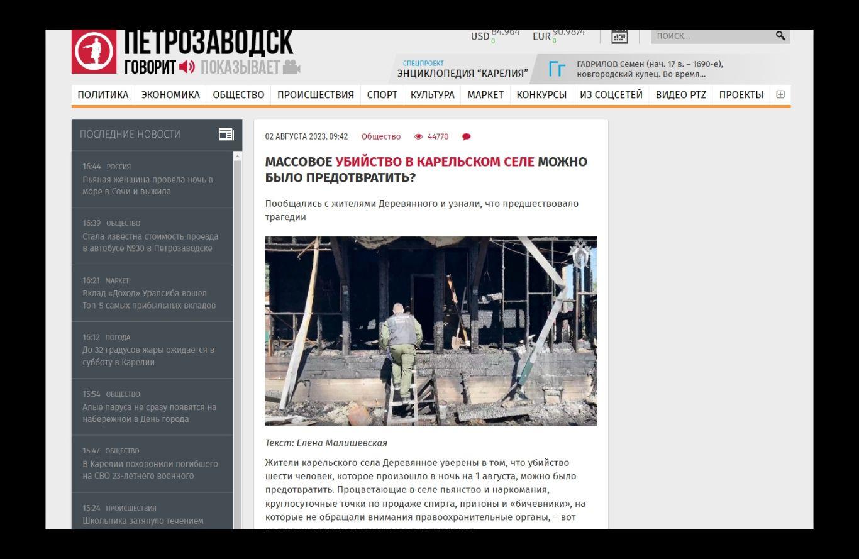The image size is (859, 559).
Task: Open comments via the speech bubble icon
Action: [466, 136]
